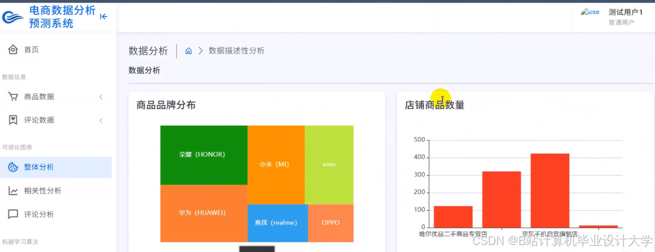Click the 机器学习算法 section label
655x252 pixels.
click(20, 242)
